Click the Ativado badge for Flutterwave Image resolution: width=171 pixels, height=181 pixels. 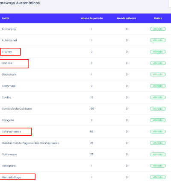point(158,155)
